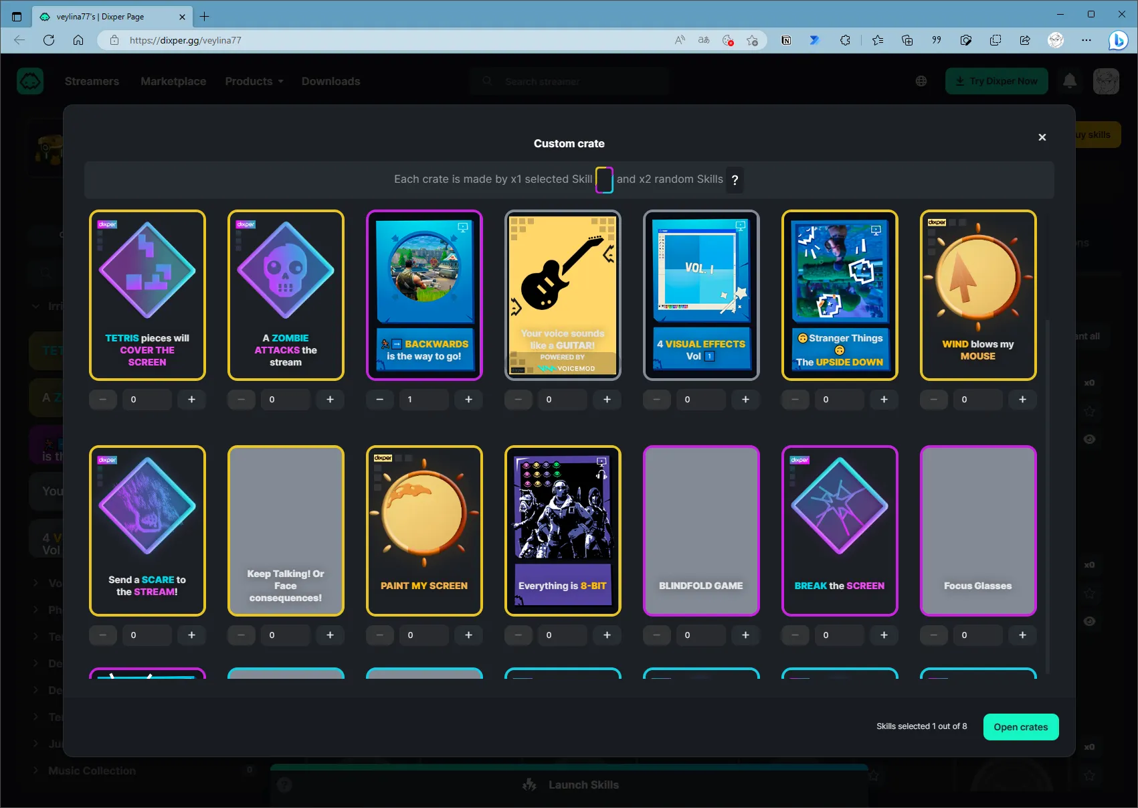Select the WIND blows my MOUSE card
This screenshot has height=808, width=1138.
(978, 295)
